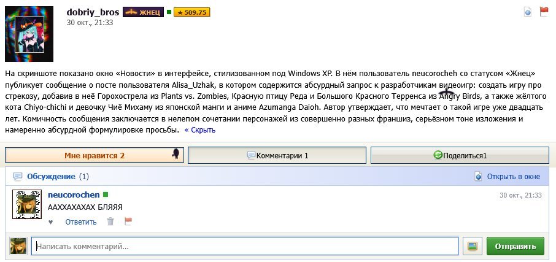
Task: Open Комментарии 1 button
Action: tap(277, 155)
